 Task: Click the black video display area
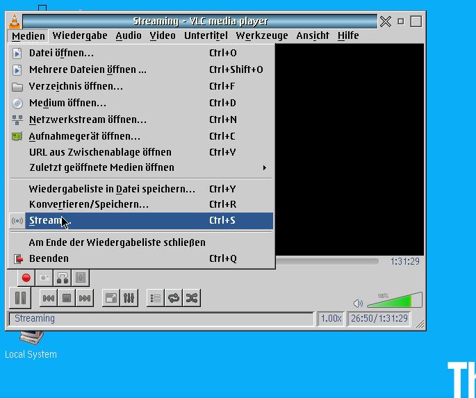350,149
